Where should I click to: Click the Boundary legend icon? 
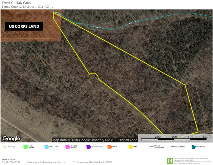point(4,147)
